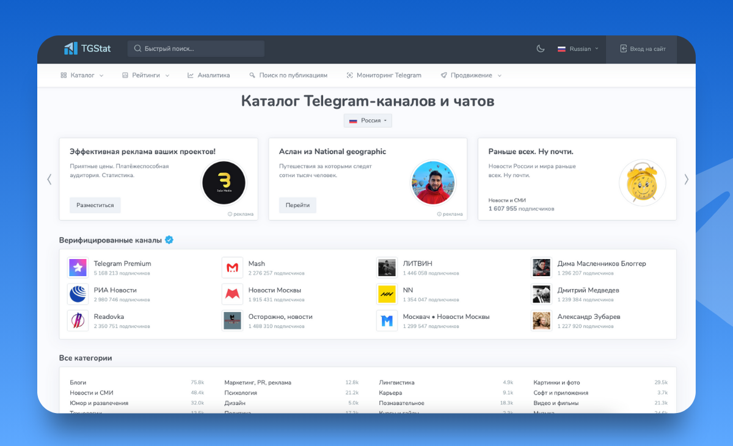Click the Продвижение megaphone icon
Screen dimensions: 733x446
[443, 75]
